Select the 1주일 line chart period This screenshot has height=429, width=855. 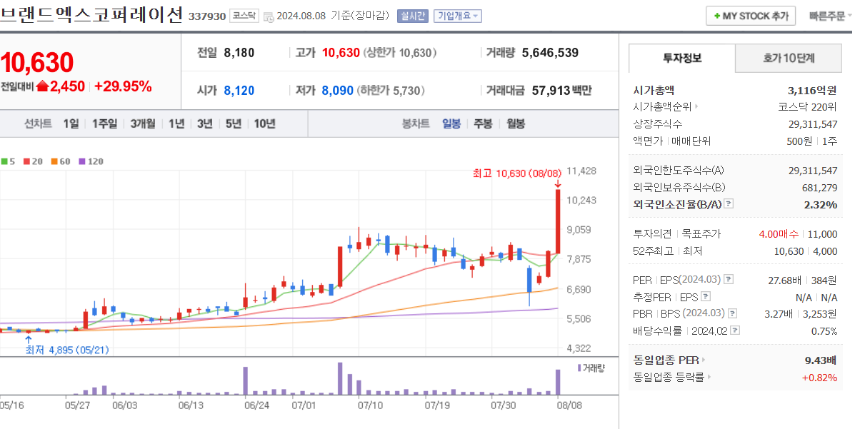point(104,123)
